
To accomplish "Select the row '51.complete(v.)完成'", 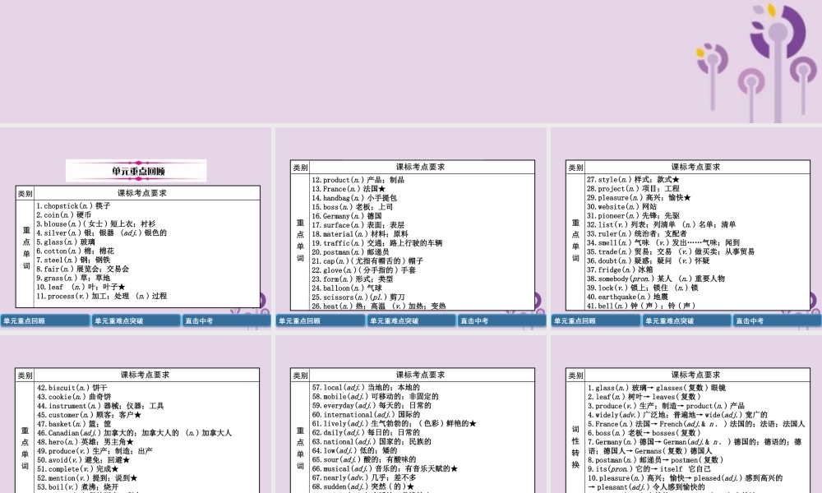I will (77, 469).
